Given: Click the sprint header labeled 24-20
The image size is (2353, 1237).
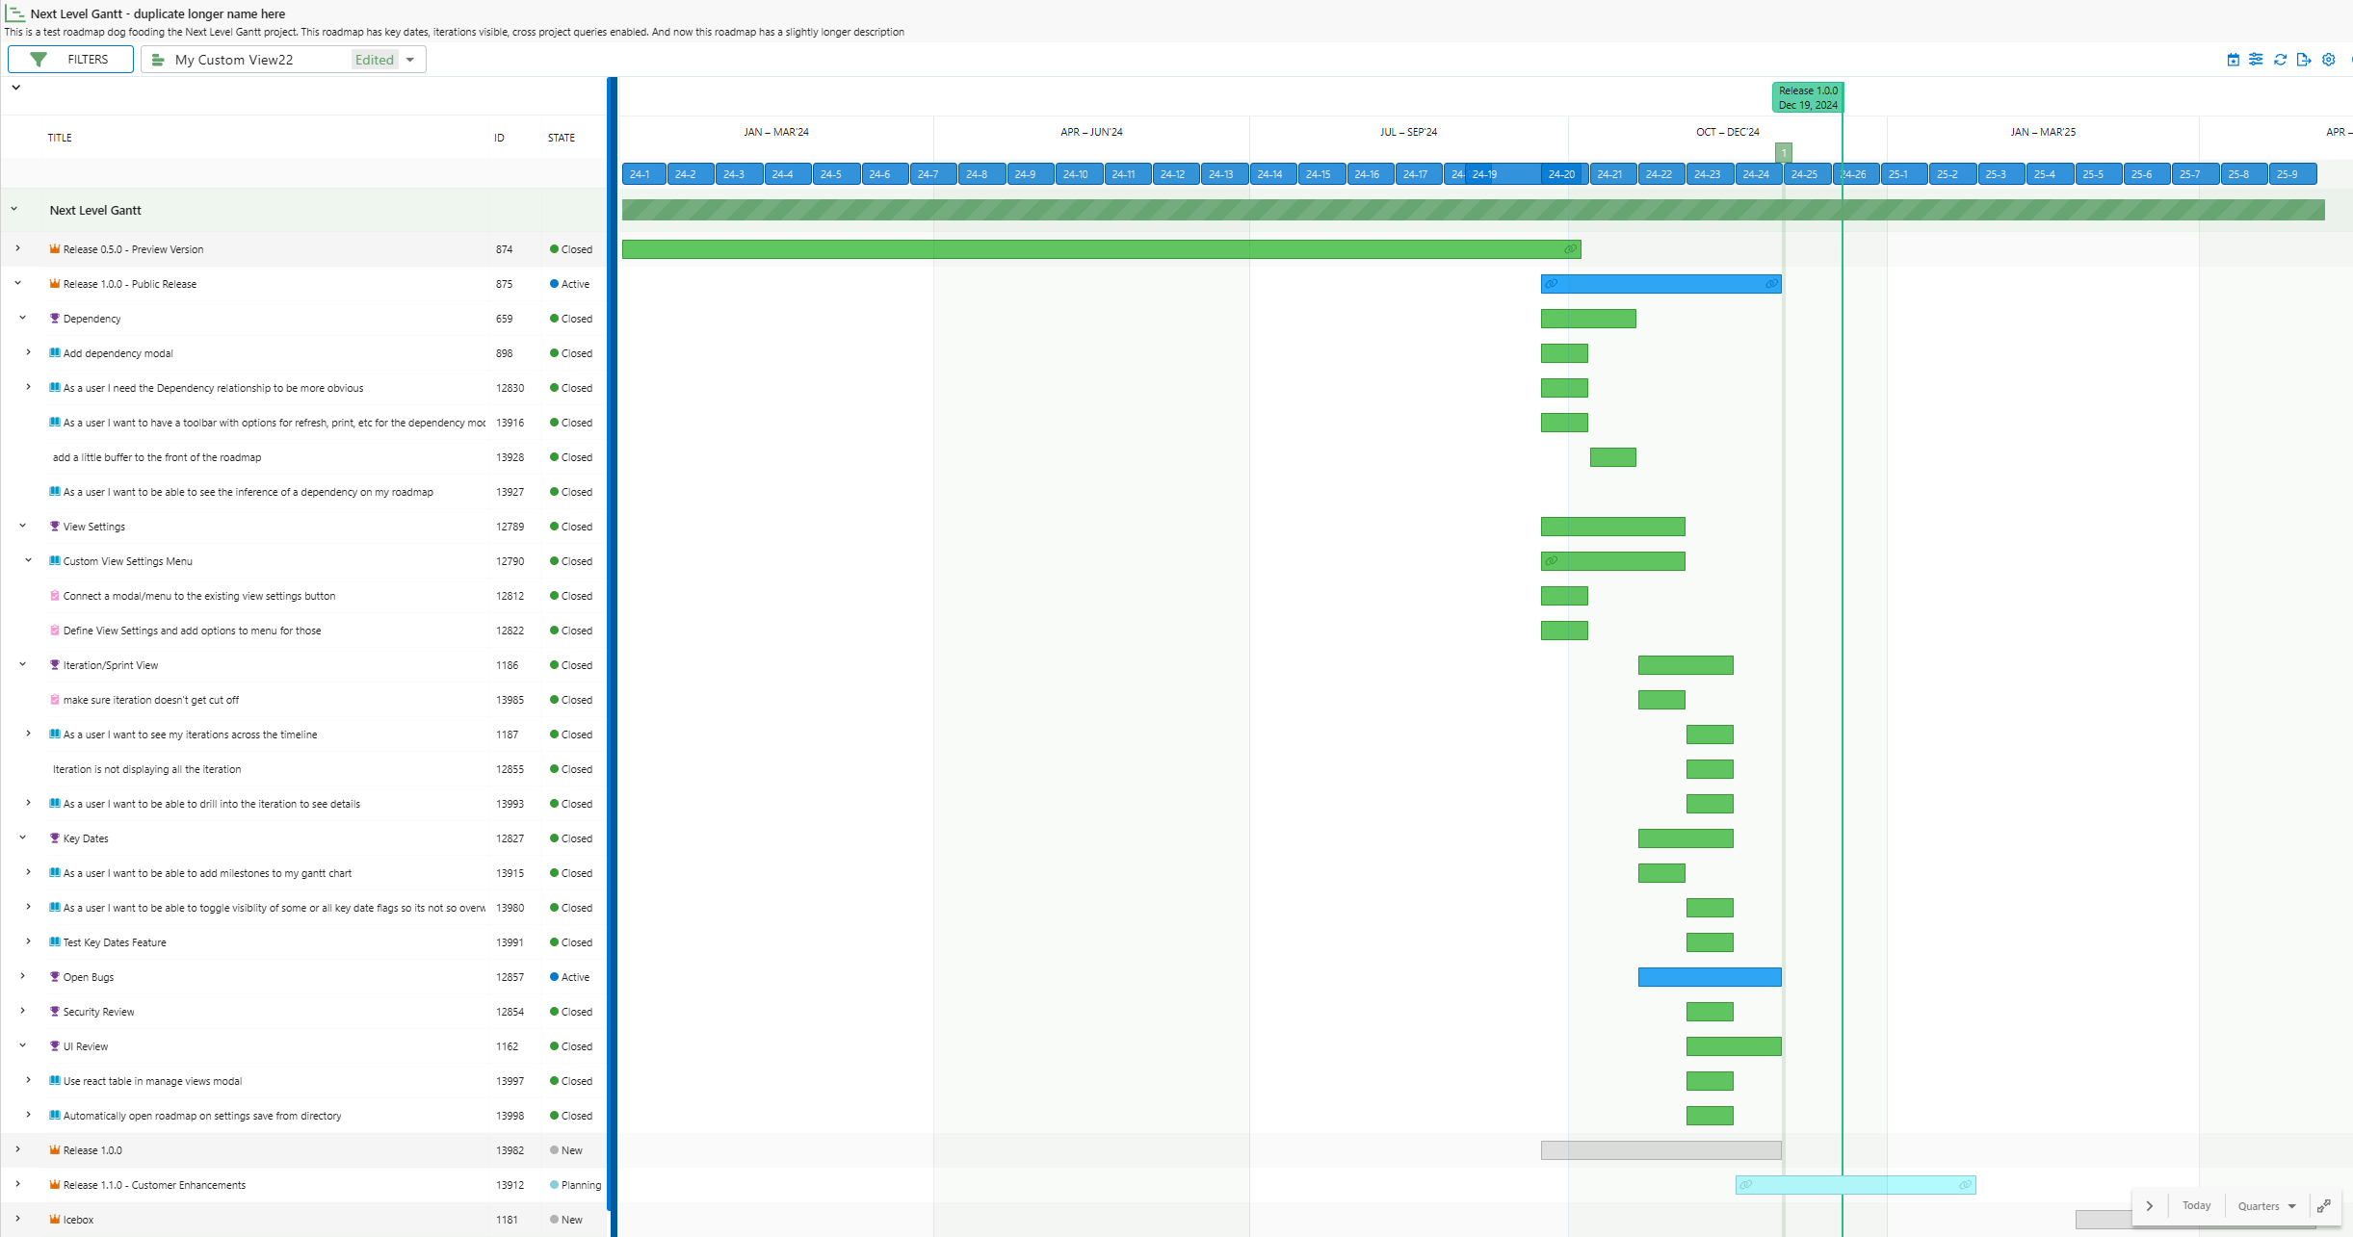Looking at the screenshot, I should coord(1562,174).
